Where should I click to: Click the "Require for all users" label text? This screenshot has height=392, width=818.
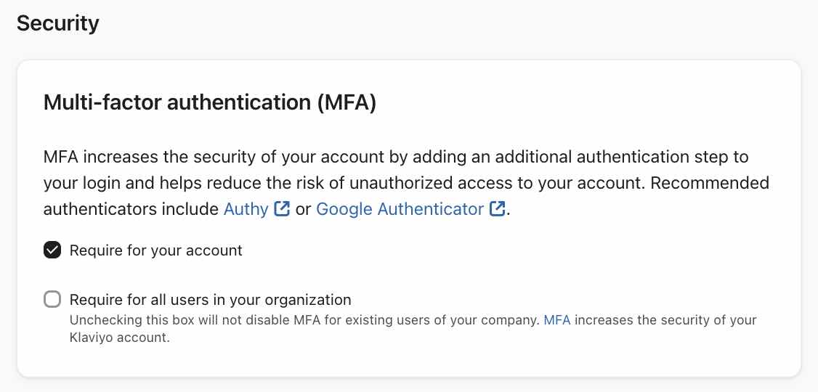[x=210, y=299]
